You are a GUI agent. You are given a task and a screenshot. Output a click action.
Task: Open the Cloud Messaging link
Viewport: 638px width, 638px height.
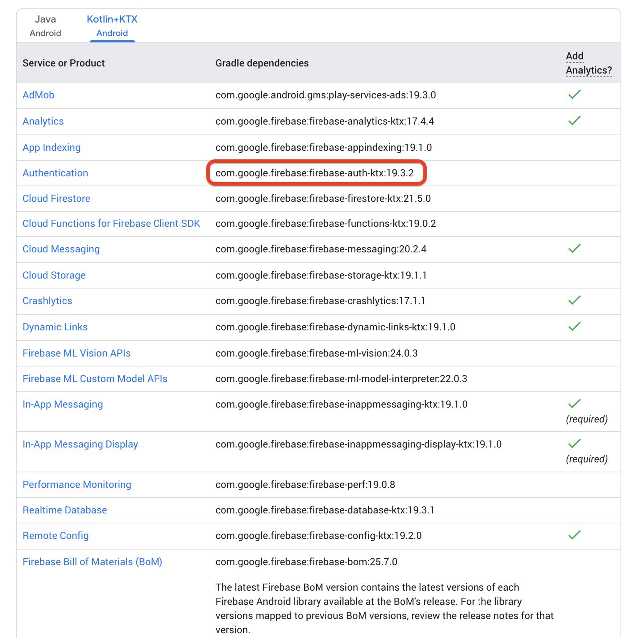[61, 249]
